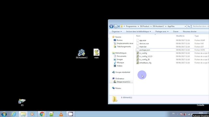Click DJI Product in the address path
Screen dimensions: 209x117
pyautogui.click(x=144, y=26)
